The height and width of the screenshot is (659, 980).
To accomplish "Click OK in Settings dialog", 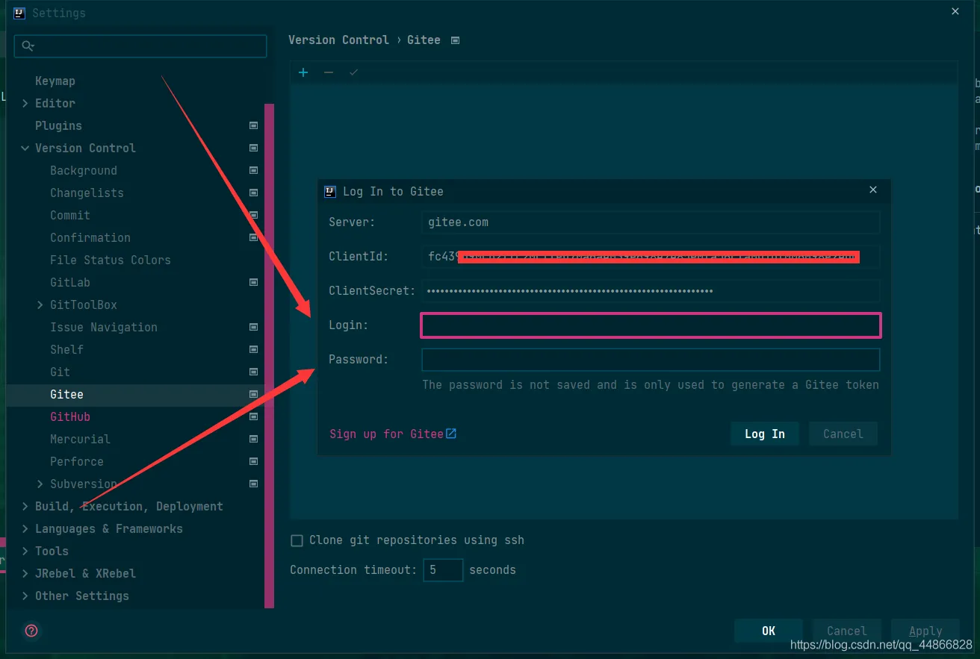I will [x=769, y=631].
